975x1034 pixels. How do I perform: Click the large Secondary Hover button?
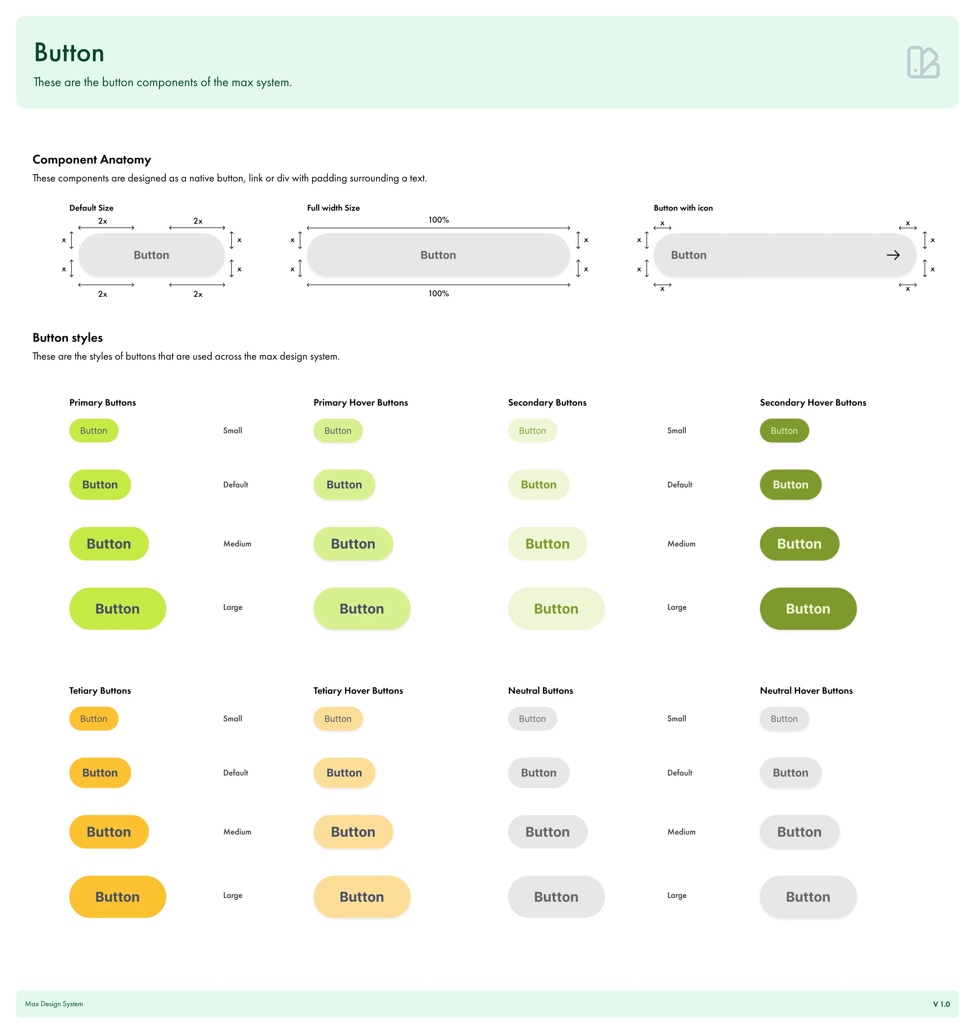[807, 609]
